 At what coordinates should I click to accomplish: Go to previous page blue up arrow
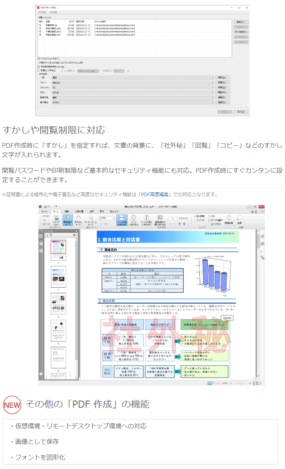pyautogui.click(x=174, y=224)
